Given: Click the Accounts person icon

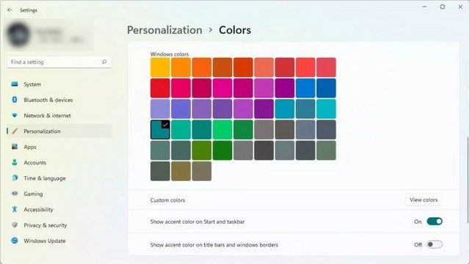Looking at the screenshot, I should 15,162.
